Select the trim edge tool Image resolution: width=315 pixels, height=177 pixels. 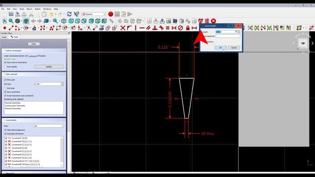89,28
